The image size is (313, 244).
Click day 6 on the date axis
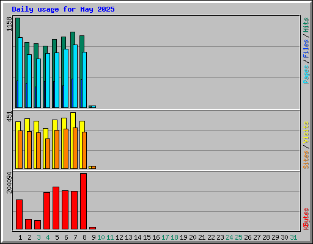pos(66,237)
